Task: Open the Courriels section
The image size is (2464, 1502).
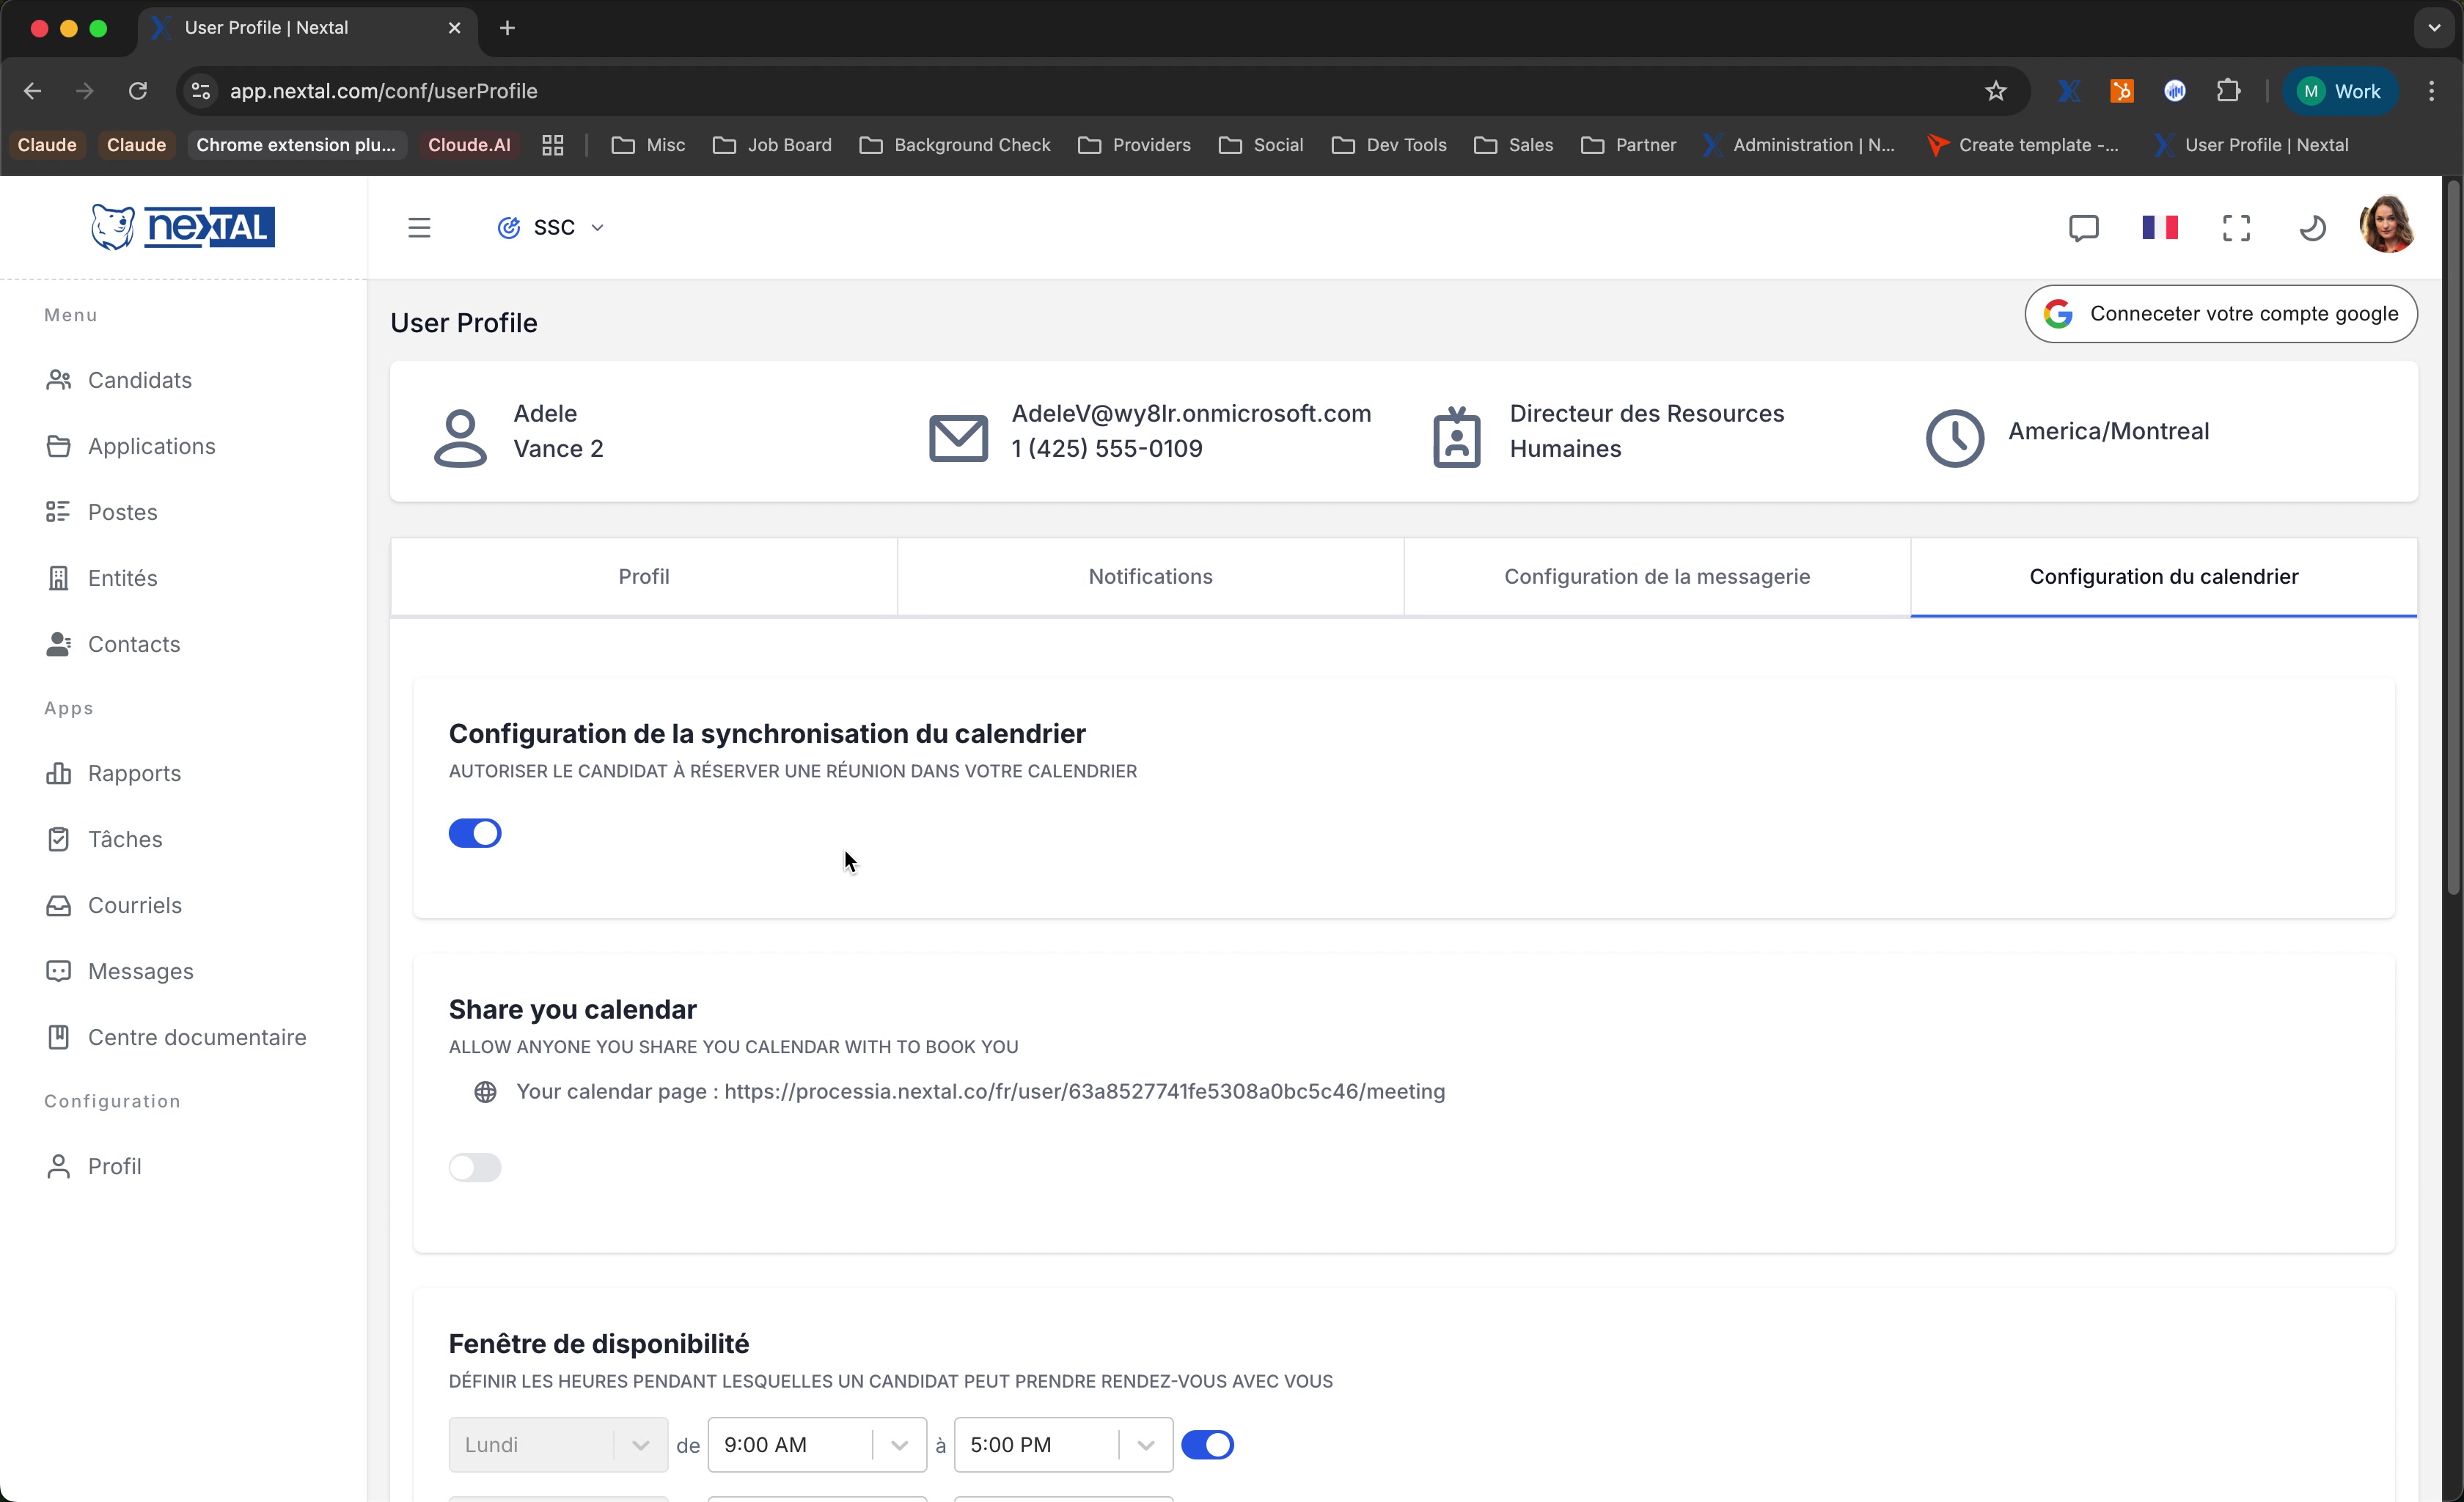Action: tap(136, 905)
